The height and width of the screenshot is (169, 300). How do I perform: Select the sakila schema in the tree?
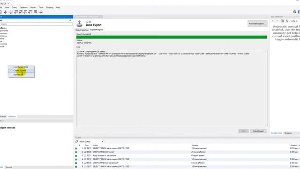click(x=2, y=38)
